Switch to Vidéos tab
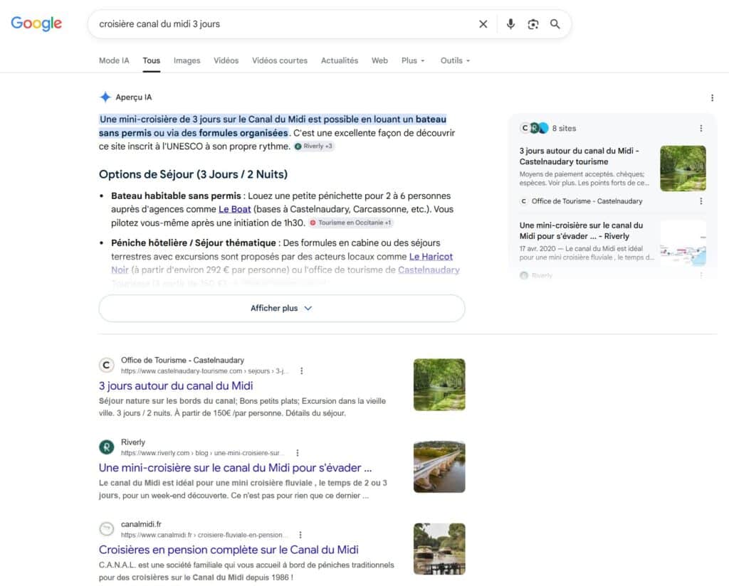 click(226, 60)
